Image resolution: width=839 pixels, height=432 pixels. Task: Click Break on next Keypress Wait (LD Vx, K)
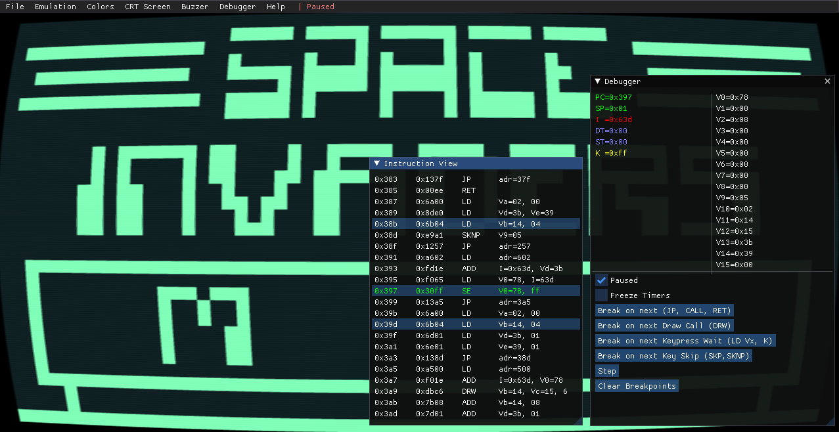[685, 340]
